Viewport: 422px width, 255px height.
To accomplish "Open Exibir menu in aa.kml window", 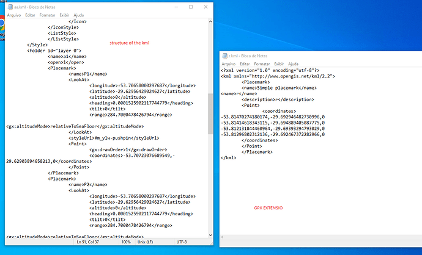I will point(64,15).
